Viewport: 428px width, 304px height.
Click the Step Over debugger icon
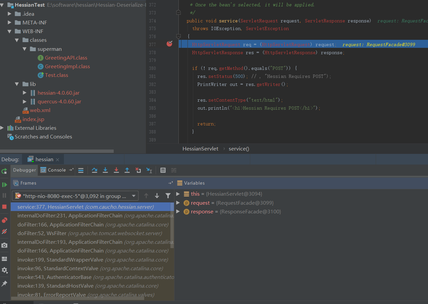[x=94, y=170]
